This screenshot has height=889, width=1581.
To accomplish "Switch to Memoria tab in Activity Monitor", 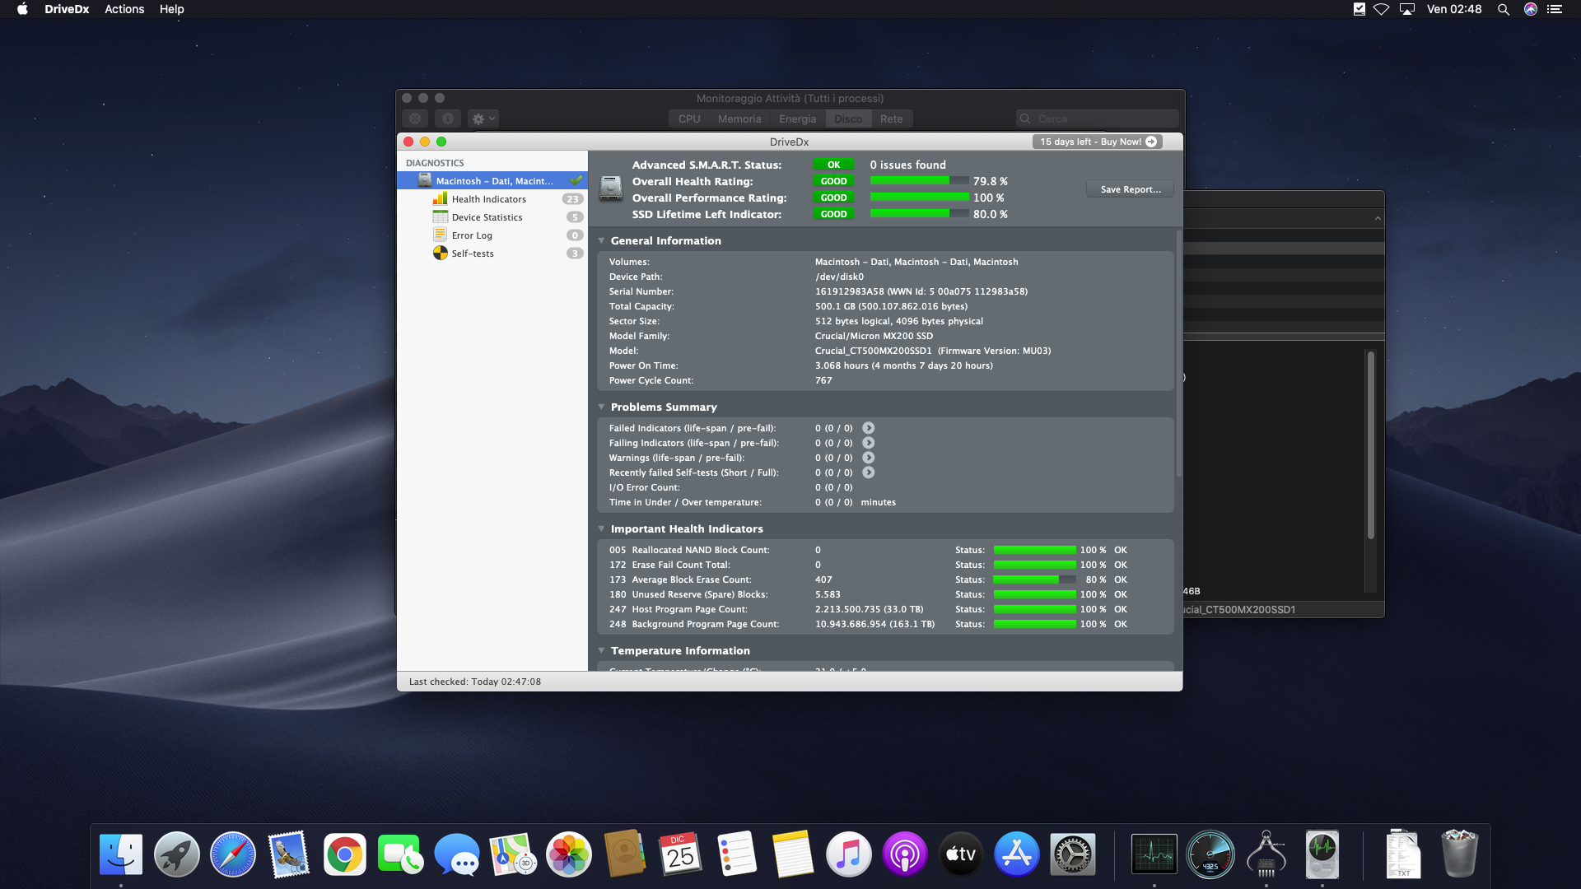I will 739,119.
